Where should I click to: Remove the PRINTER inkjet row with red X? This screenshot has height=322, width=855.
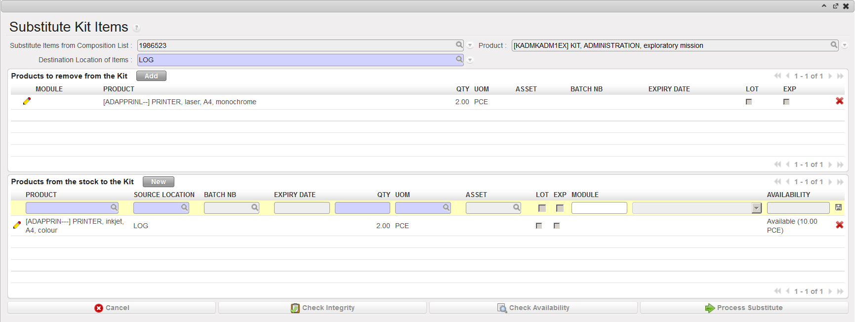point(839,225)
